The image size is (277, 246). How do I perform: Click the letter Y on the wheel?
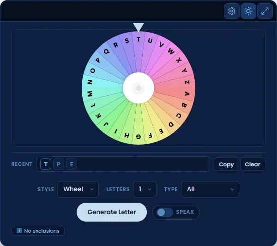coord(184,71)
